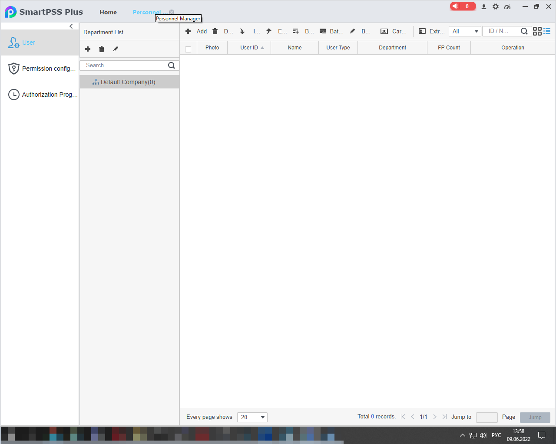Viewport: 556px width, 444px height.
Task: Switch the РУС keyboard language indicator
Action: [x=496, y=435]
